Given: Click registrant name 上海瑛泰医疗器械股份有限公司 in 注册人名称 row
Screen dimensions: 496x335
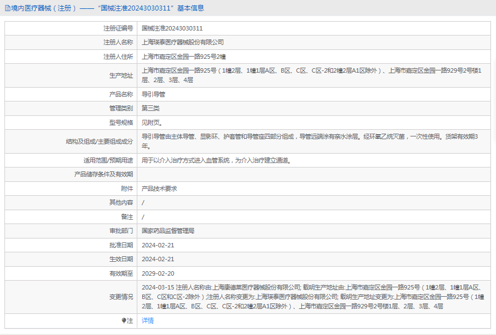Looking at the screenshot, I should coord(183,42).
